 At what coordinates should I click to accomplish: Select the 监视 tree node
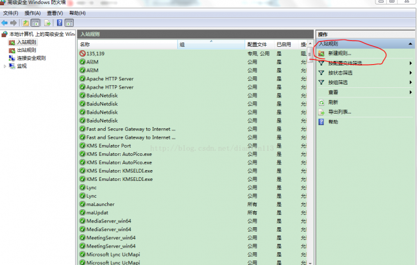point(22,66)
